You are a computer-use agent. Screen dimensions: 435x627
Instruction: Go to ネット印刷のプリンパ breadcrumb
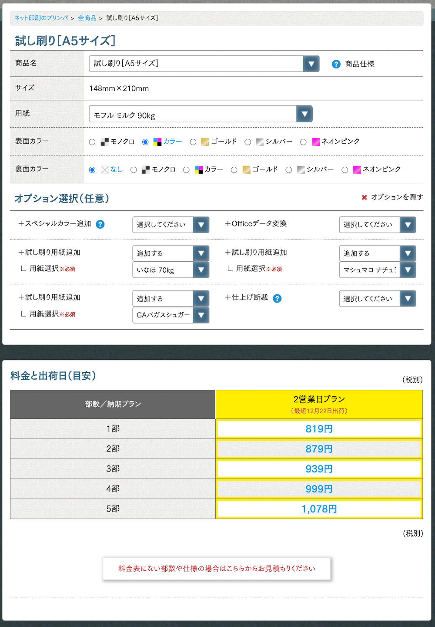click(41, 18)
